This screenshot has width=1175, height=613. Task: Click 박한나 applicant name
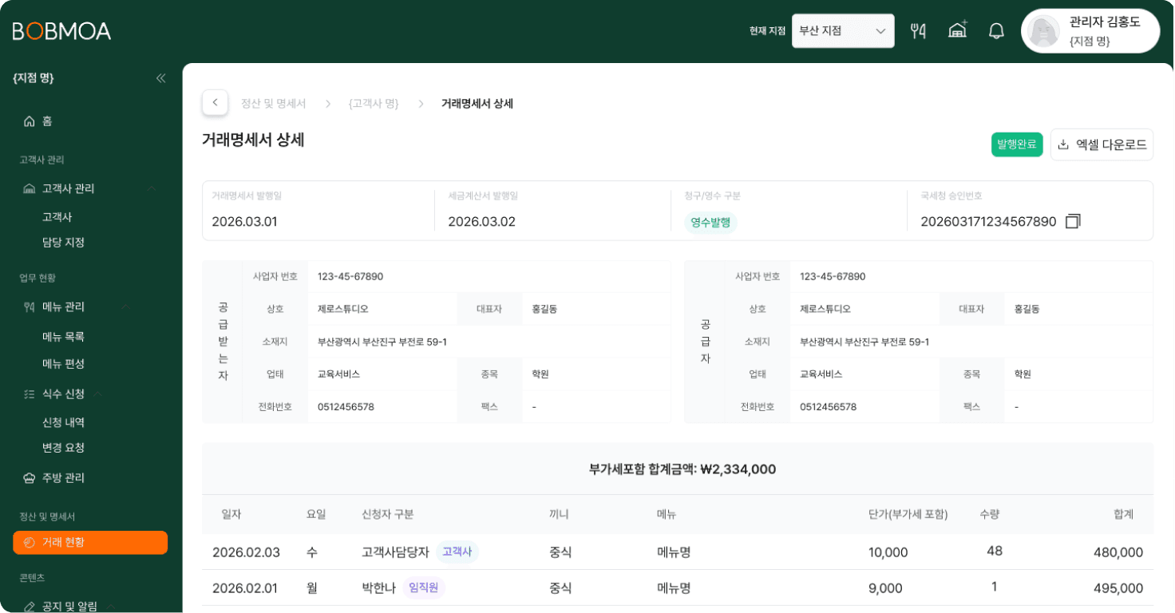coord(378,588)
